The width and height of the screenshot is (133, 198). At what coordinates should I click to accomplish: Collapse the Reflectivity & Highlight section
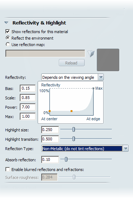pyautogui.click(x=6, y=23)
